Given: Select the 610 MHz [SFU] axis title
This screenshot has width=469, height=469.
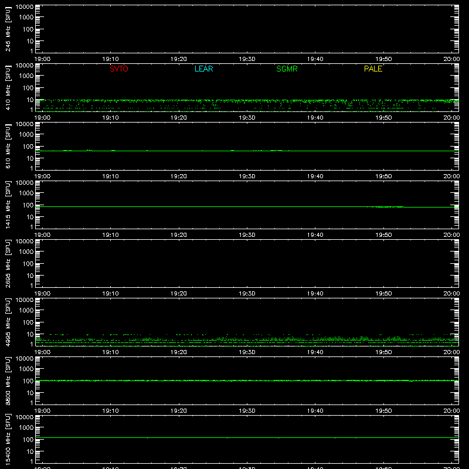Looking at the screenshot, I should tap(8, 146).
